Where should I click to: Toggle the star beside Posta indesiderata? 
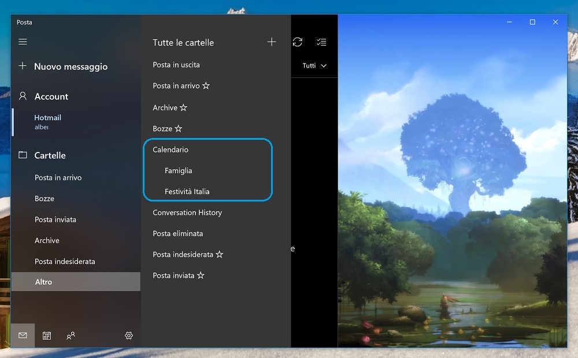[x=219, y=254]
